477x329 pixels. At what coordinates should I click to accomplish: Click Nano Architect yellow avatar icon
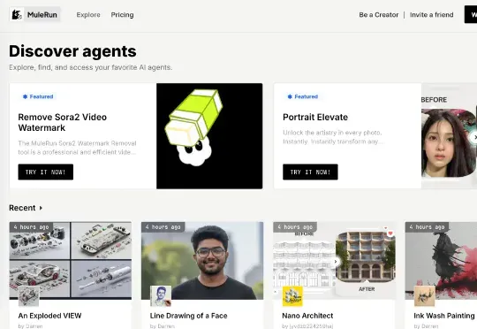click(292, 295)
